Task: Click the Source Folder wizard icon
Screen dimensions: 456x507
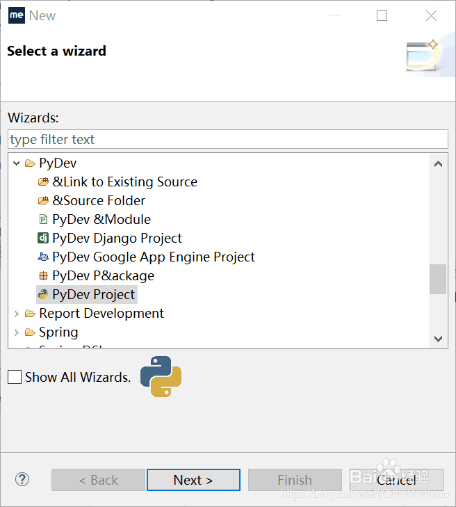Action: [x=43, y=201]
